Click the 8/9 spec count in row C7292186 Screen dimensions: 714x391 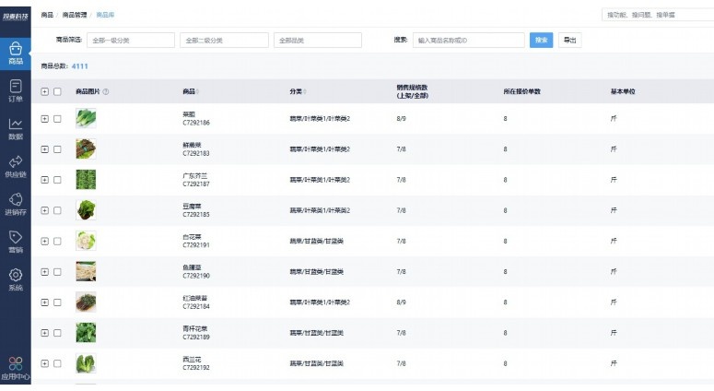point(401,118)
